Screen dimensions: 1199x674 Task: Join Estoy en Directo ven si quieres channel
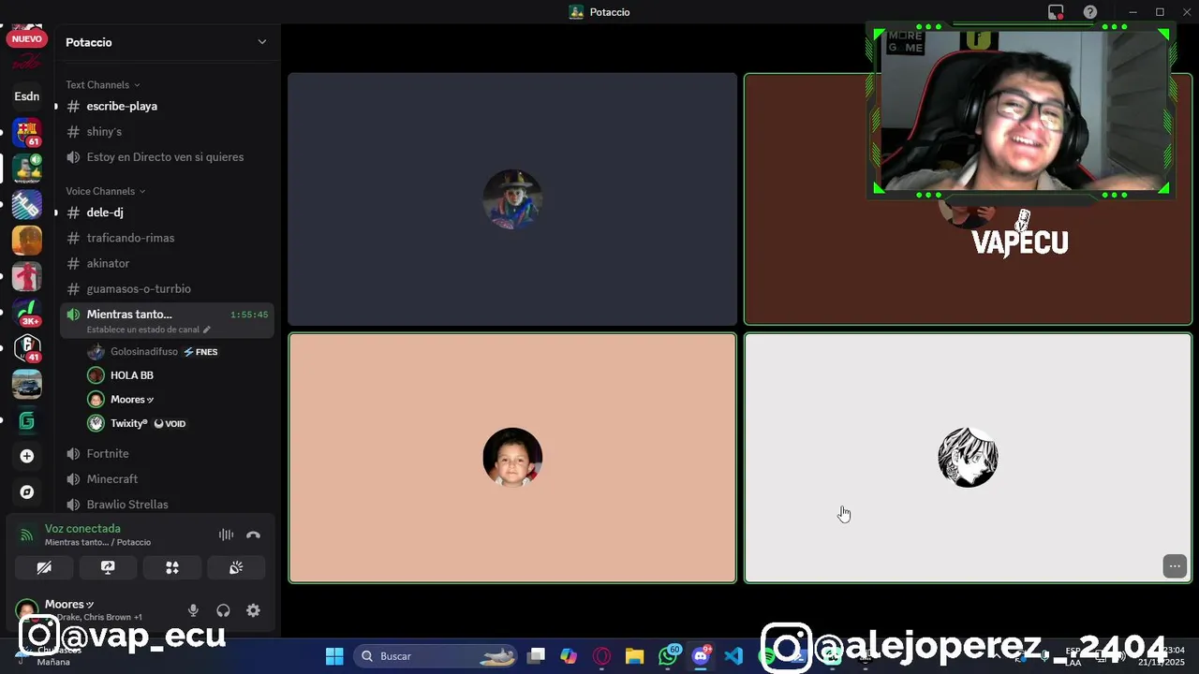(167, 157)
